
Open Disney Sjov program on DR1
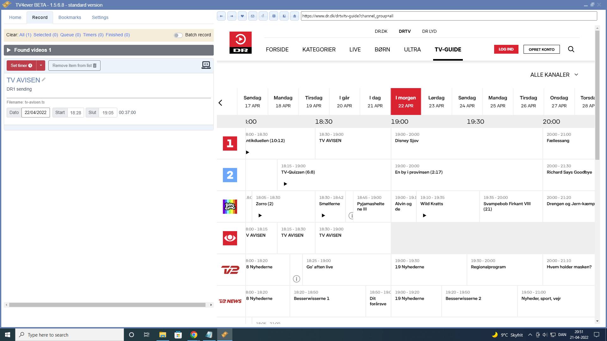467,143
